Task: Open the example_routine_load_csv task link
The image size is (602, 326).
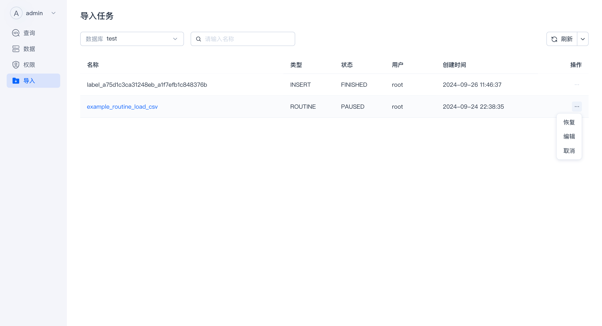Action: (x=122, y=107)
